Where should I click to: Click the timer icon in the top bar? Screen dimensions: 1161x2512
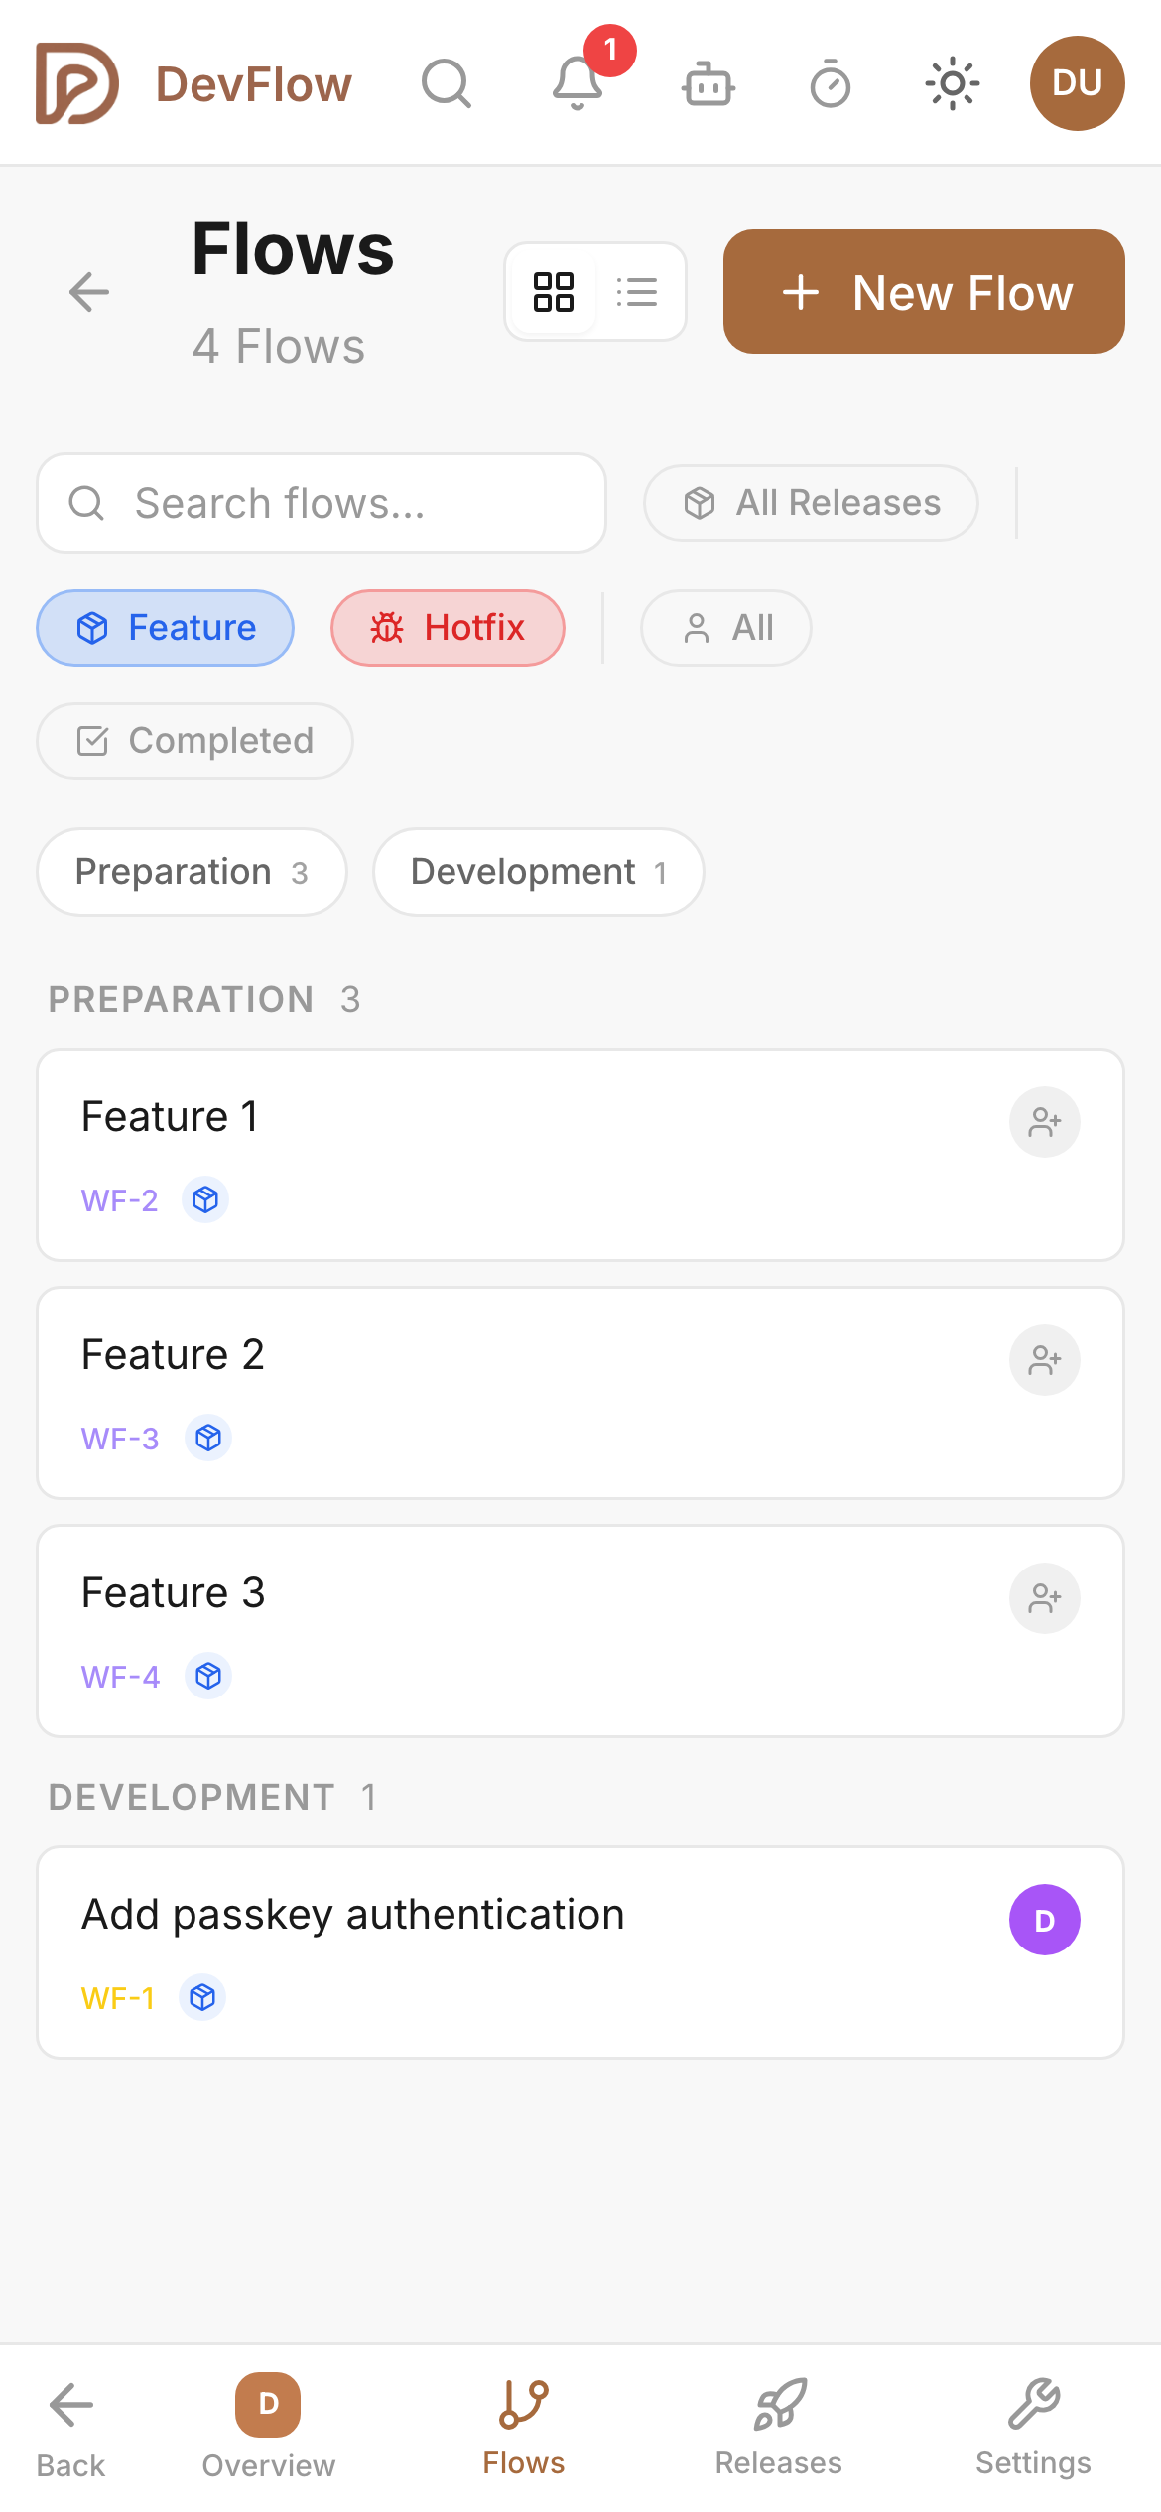coord(832,84)
